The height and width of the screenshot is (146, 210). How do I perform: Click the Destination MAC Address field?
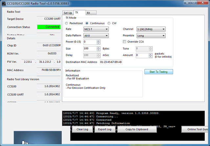(111, 62)
